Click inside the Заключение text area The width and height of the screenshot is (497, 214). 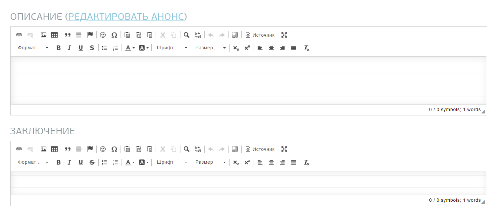(x=248, y=183)
